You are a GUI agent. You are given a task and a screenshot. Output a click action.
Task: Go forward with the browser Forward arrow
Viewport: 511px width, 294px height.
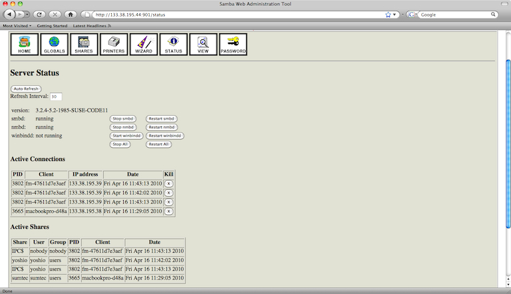point(19,15)
